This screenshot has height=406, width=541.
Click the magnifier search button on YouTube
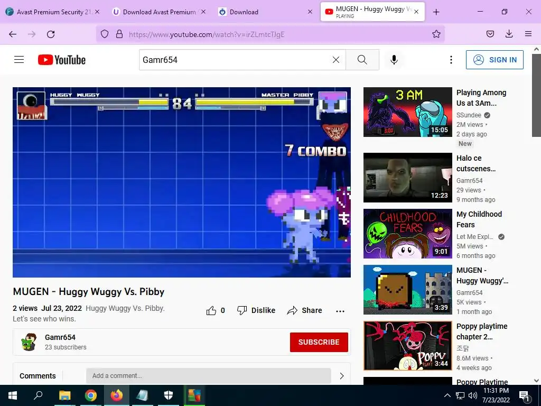[362, 60]
